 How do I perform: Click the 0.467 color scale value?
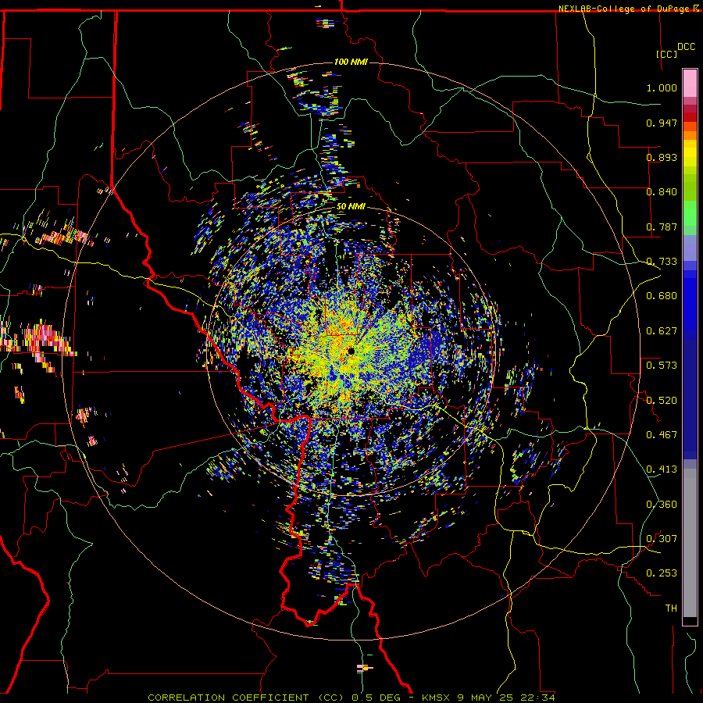662,435
